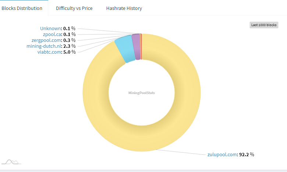
Task: Pick the purple mining-dutch donut slice
Action: coord(136,47)
